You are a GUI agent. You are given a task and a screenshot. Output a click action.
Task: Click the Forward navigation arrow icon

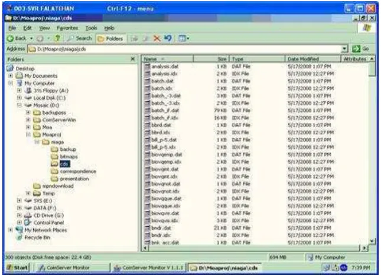tap(40, 38)
